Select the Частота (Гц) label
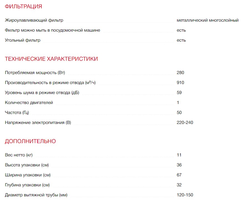The width and height of the screenshot is (243, 203). (17, 113)
